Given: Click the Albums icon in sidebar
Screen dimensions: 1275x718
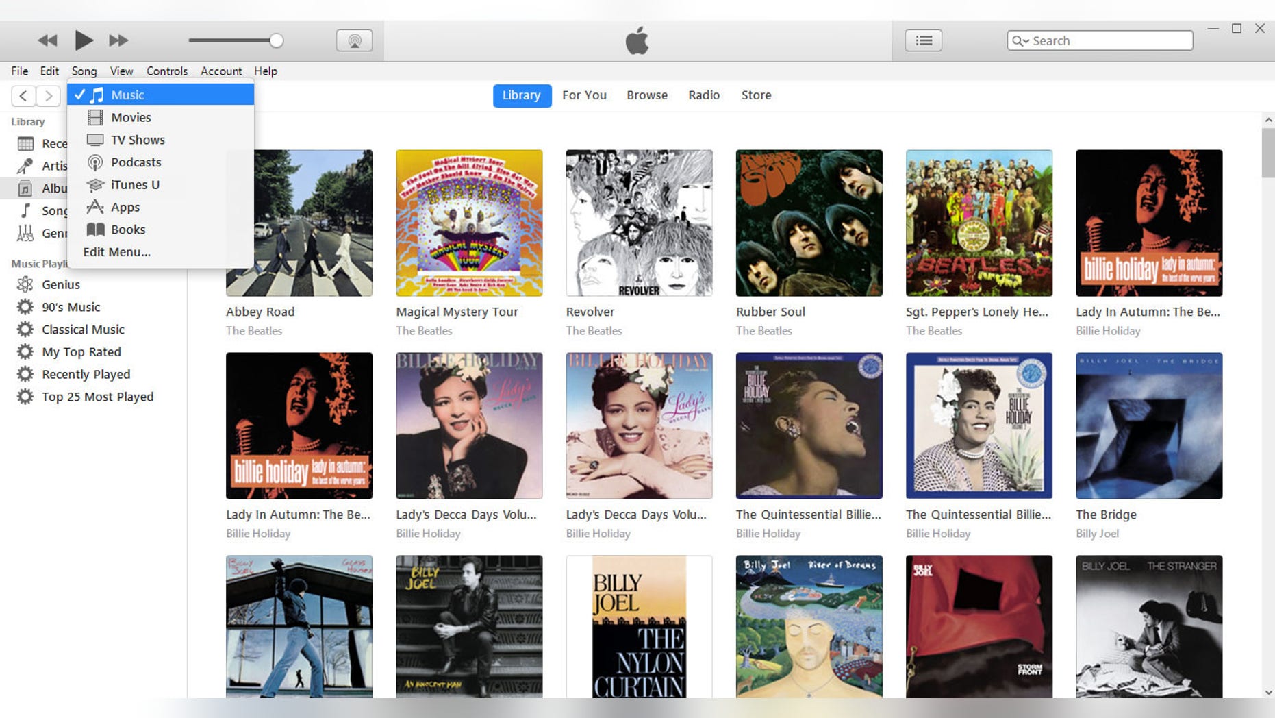Looking at the screenshot, I should [25, 188].
